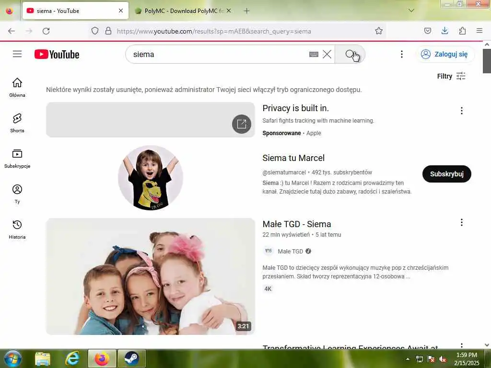Open the Action Center flag icon
The width and height of the screenshot is (491, 368).
[431, 359]
